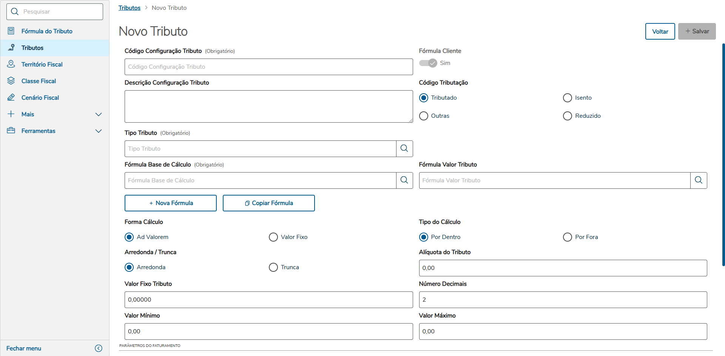Open lookup search for Fórmula Base de Cálculo
The image size is (725, 356).
[404, 180]
